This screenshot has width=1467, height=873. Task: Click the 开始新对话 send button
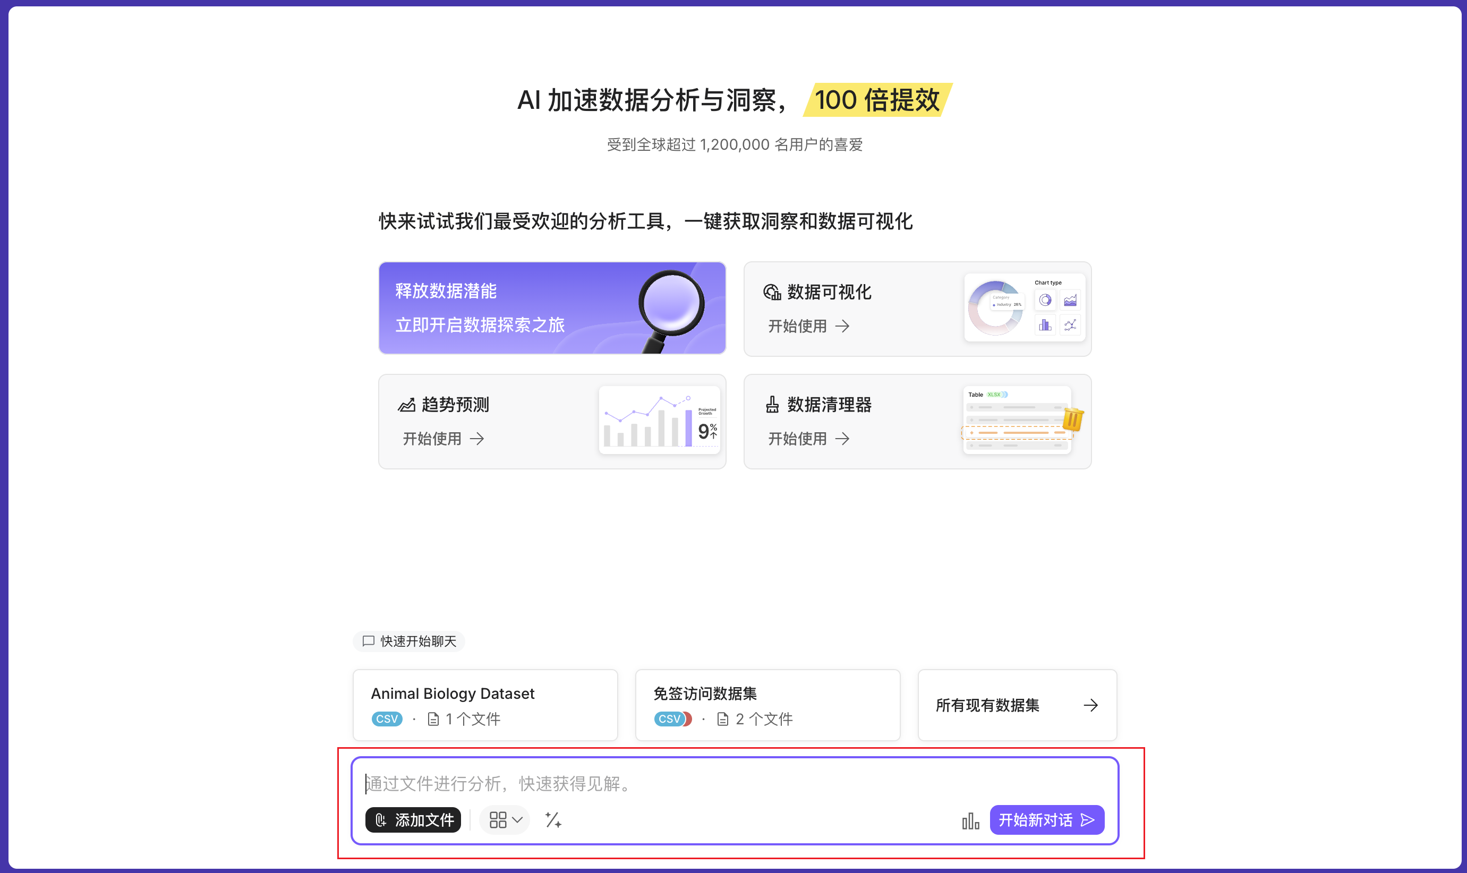click(1046, 819)
